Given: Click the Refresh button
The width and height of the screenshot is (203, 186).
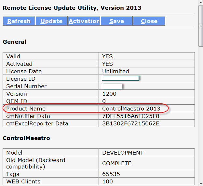Looking at the screenshot, I should (19, 21).
